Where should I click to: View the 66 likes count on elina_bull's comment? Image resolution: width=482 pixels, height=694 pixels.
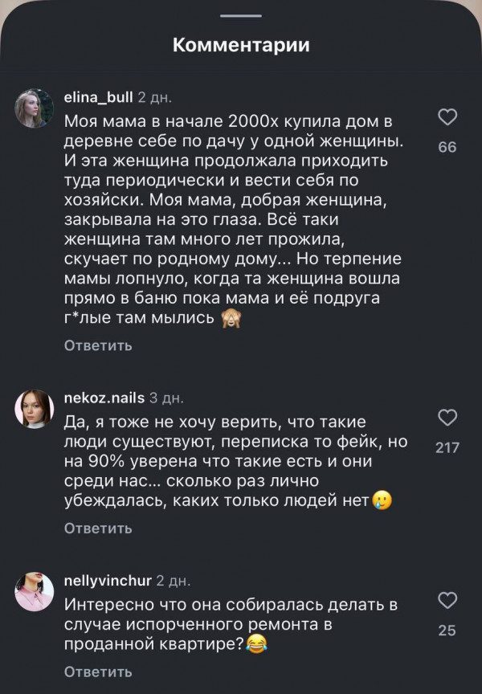(447, 147)
